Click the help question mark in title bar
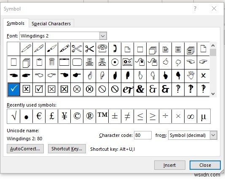The height and width of the screenshot is (179, 225). [x=195, y=8]
